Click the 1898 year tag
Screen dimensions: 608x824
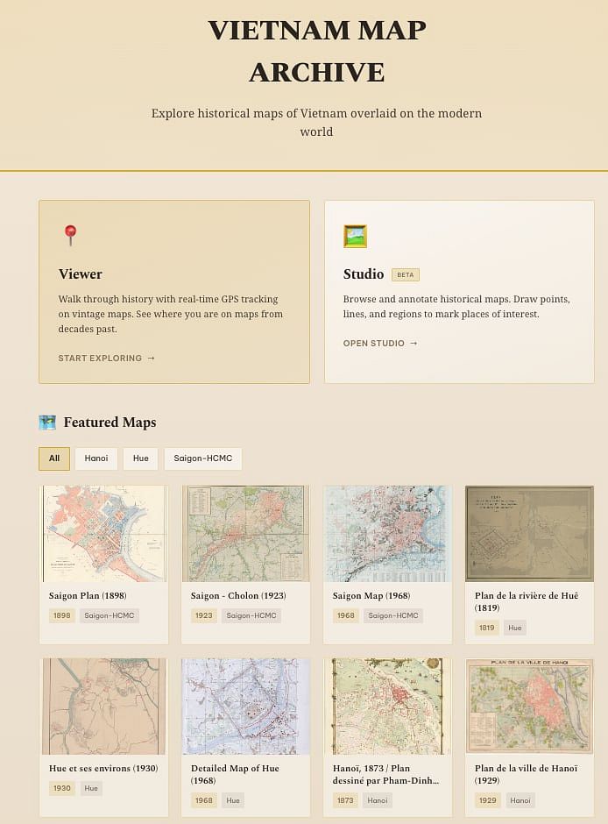click(62, 615)
